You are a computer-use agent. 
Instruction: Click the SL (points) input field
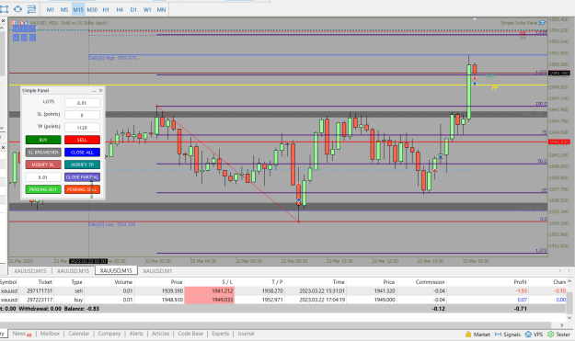tap(82, 115)
